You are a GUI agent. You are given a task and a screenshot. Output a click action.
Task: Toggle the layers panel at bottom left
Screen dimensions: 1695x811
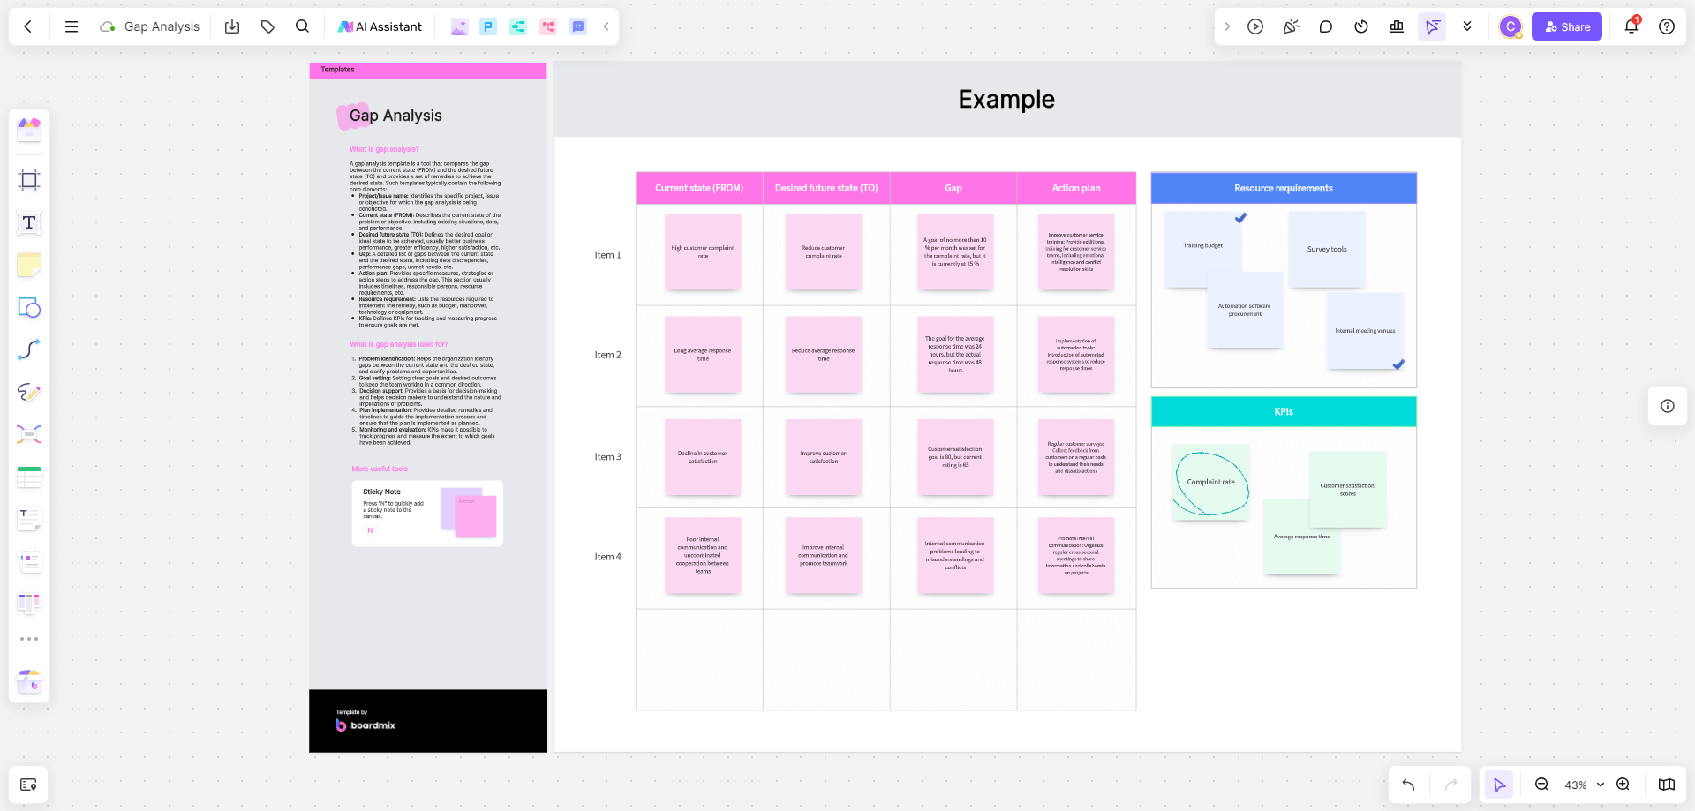[28, 785]
